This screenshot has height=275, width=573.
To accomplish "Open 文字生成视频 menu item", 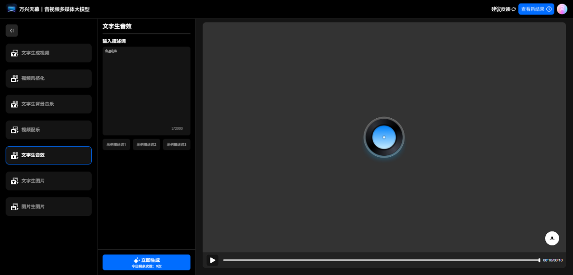I will [49, 53].
